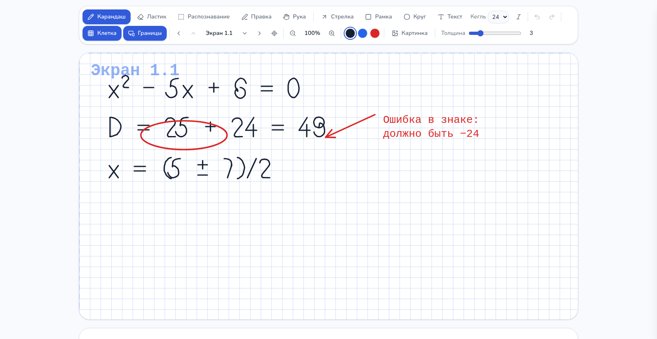The height and width of the screenshot is (339, 657).
Task: Adjust the Толщина thickness slider
Action: (495, 33)
